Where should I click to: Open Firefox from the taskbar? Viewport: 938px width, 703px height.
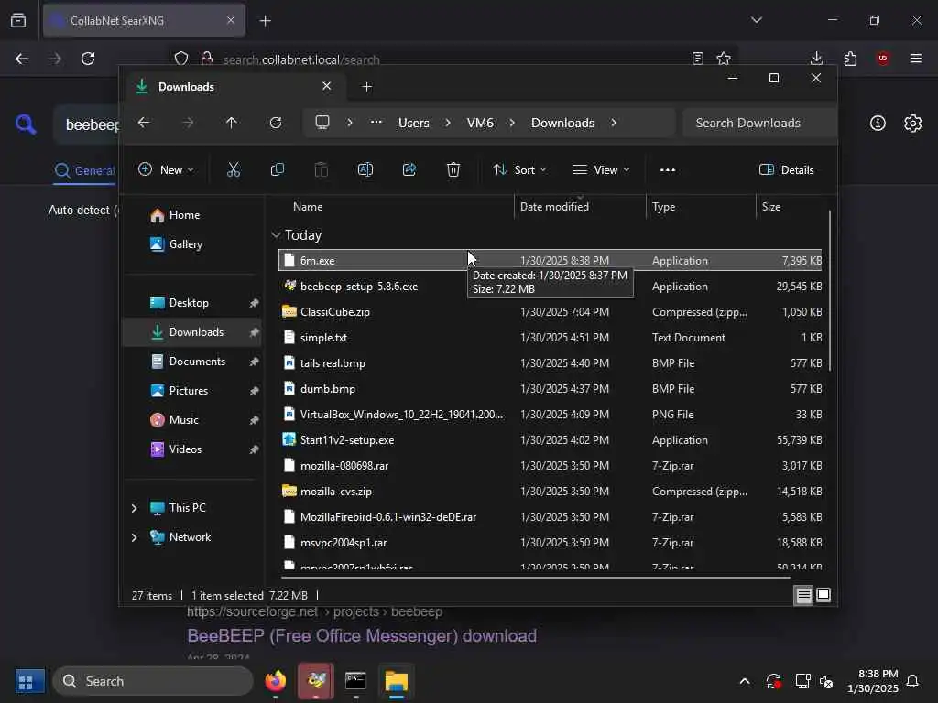click(275, 681)
